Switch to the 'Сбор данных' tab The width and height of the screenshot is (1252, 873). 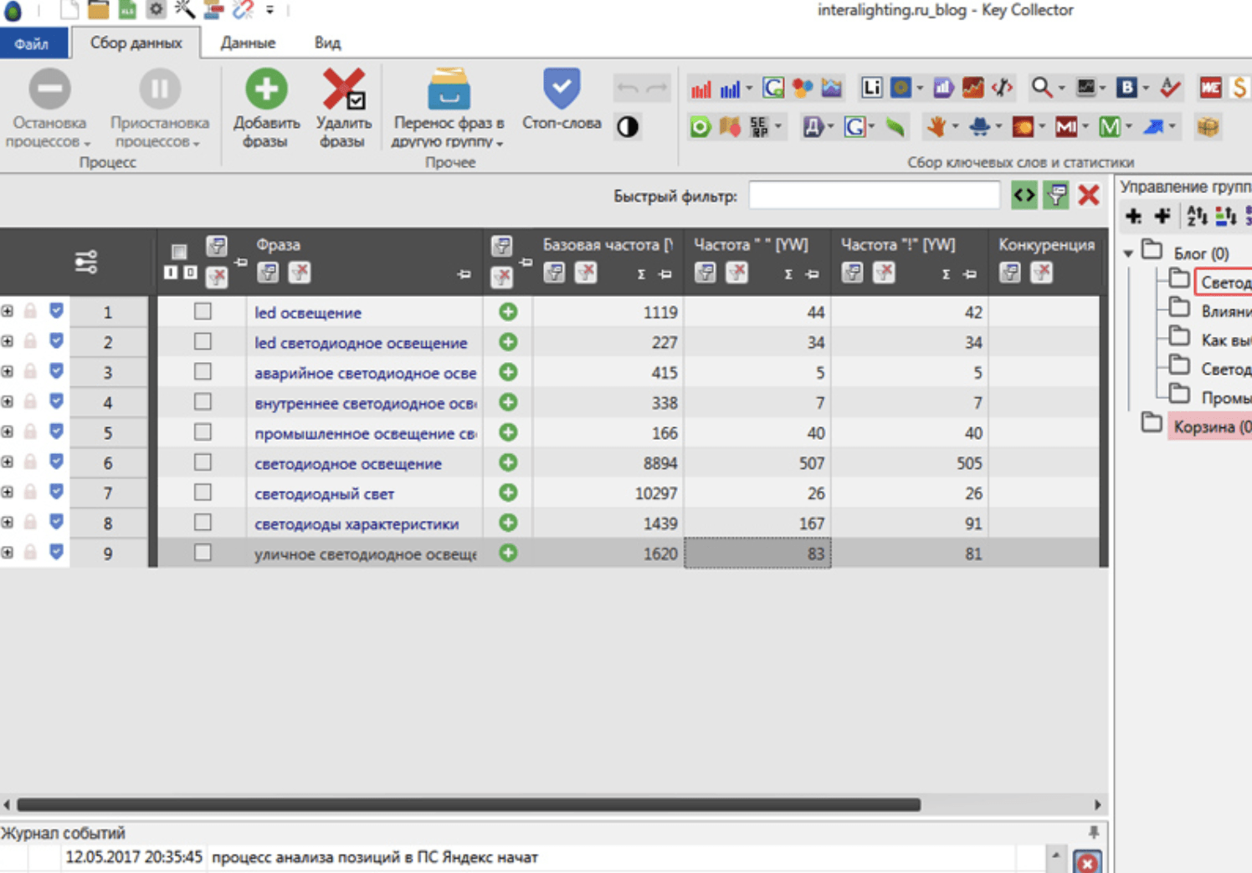(136, 43)
